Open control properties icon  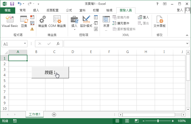click(x=96, y=17)
